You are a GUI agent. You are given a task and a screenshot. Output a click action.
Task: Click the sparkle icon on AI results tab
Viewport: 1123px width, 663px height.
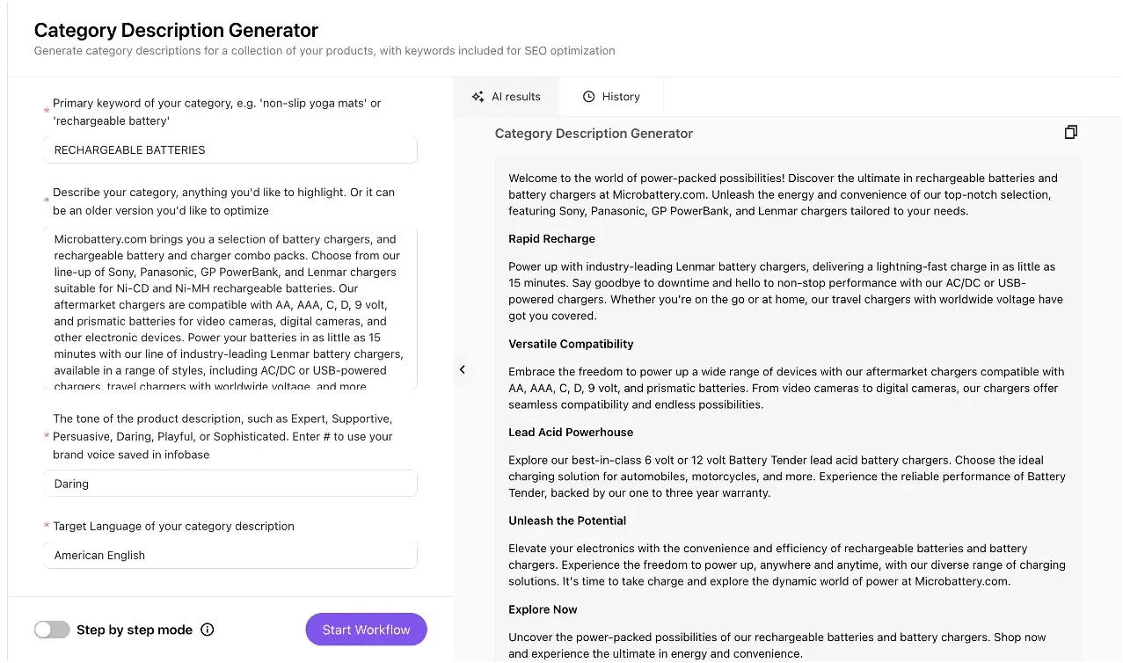click(478, 97)
